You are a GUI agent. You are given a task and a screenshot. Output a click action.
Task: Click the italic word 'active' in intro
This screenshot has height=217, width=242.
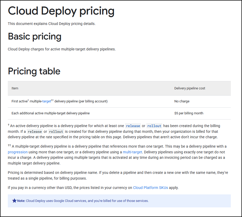(x=55, y=49)
